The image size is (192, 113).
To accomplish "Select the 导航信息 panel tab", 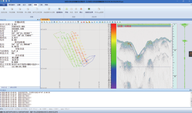I will coord(4,87).
